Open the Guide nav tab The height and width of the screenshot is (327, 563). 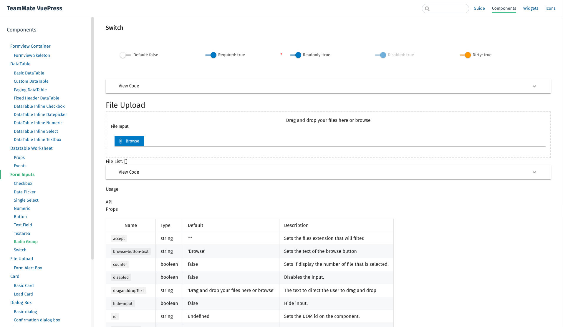click(x=479, y=8)
